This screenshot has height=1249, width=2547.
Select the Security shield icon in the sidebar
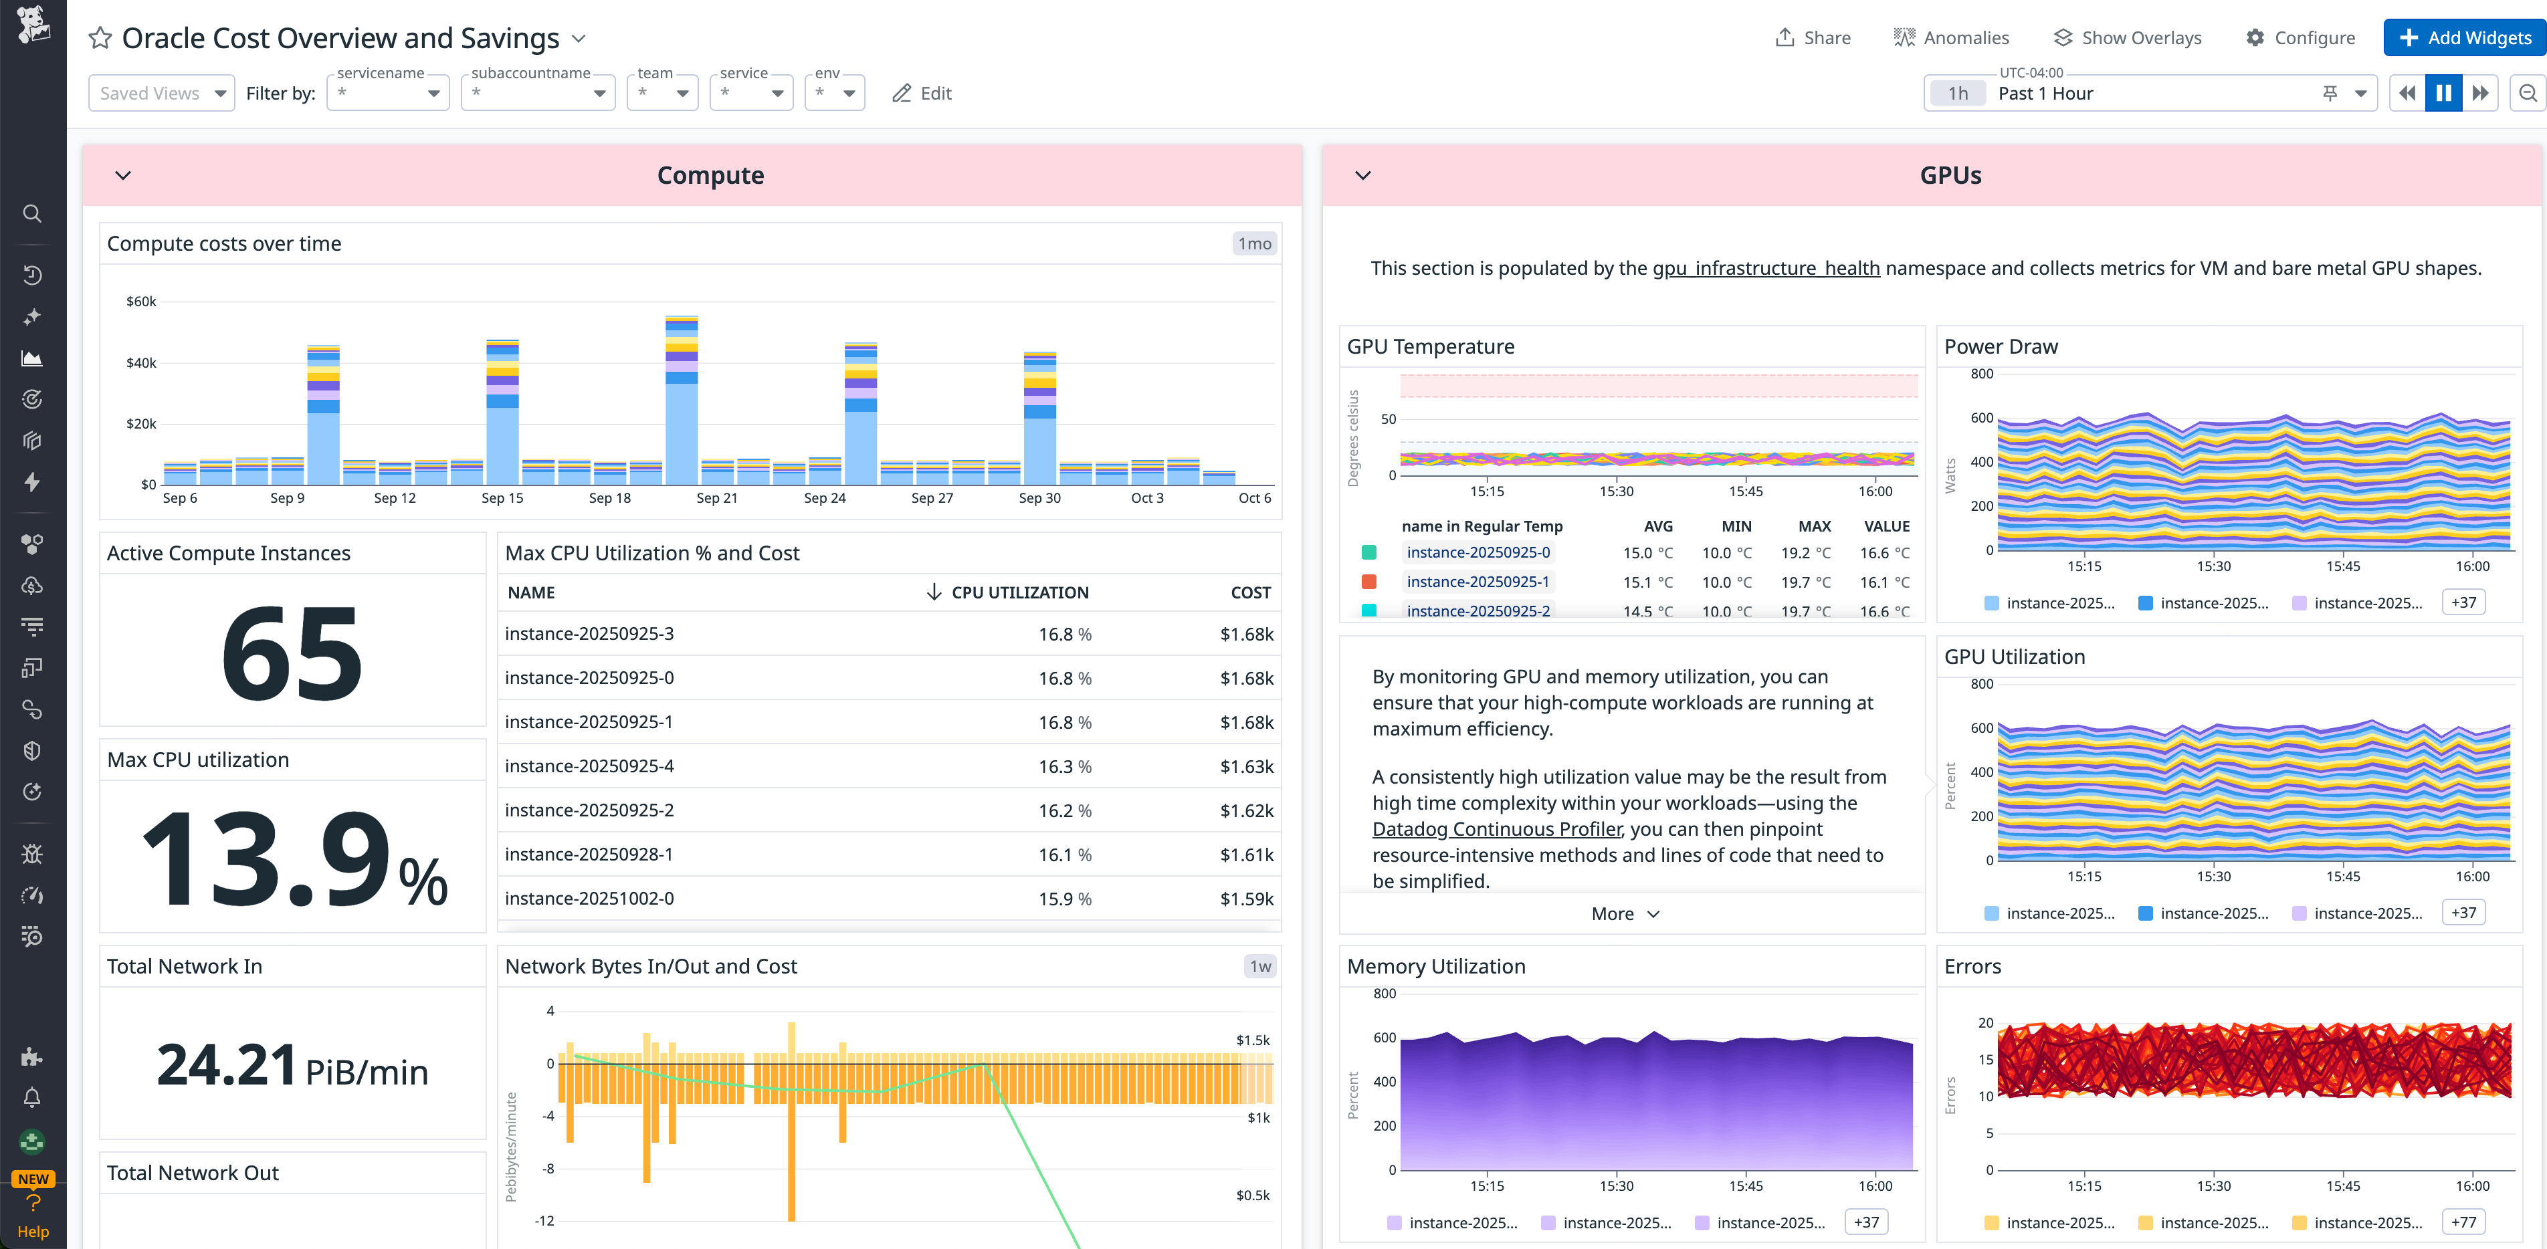click(x=33, y=750)
